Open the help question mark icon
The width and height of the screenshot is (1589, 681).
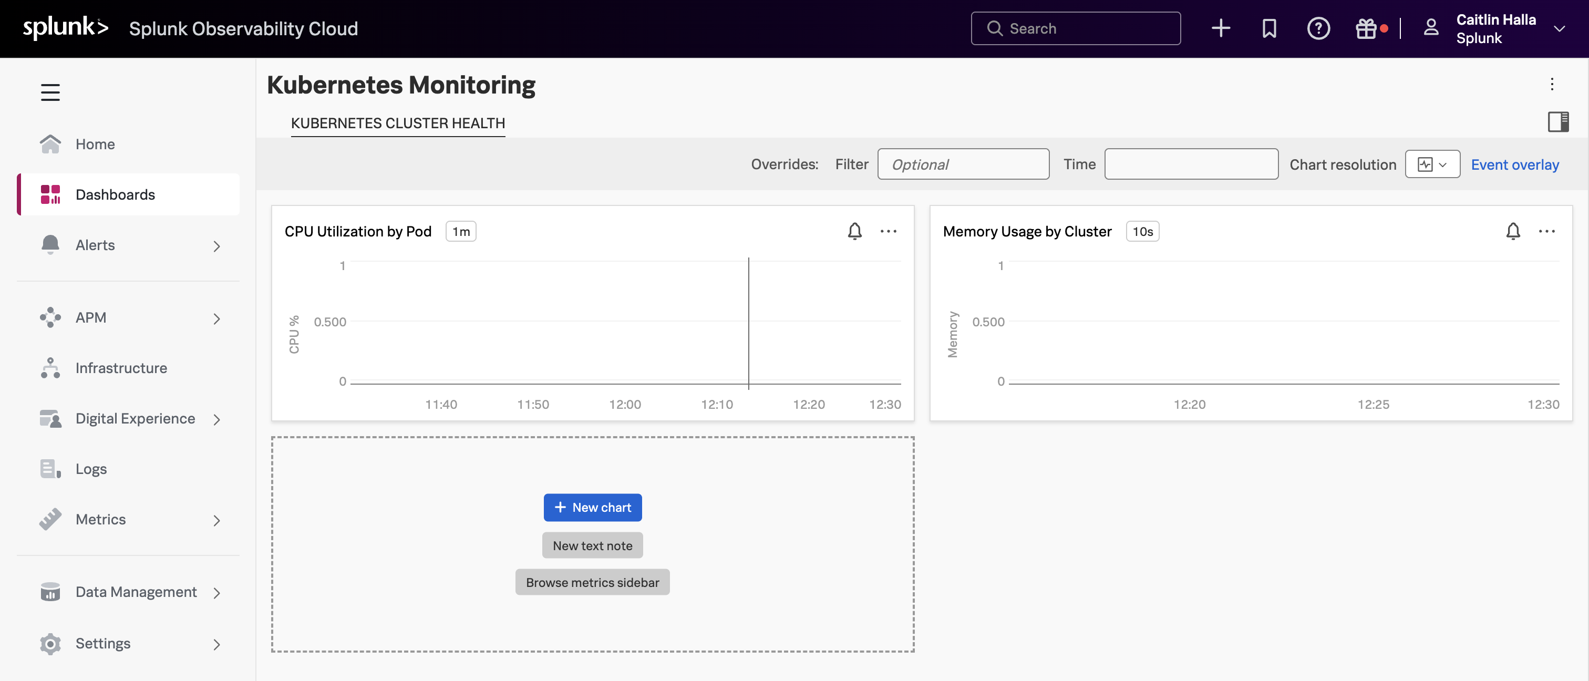coord(1318,28)
